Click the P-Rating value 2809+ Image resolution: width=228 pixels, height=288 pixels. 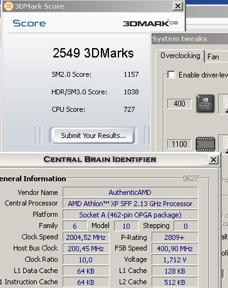[x=175, y=237]
